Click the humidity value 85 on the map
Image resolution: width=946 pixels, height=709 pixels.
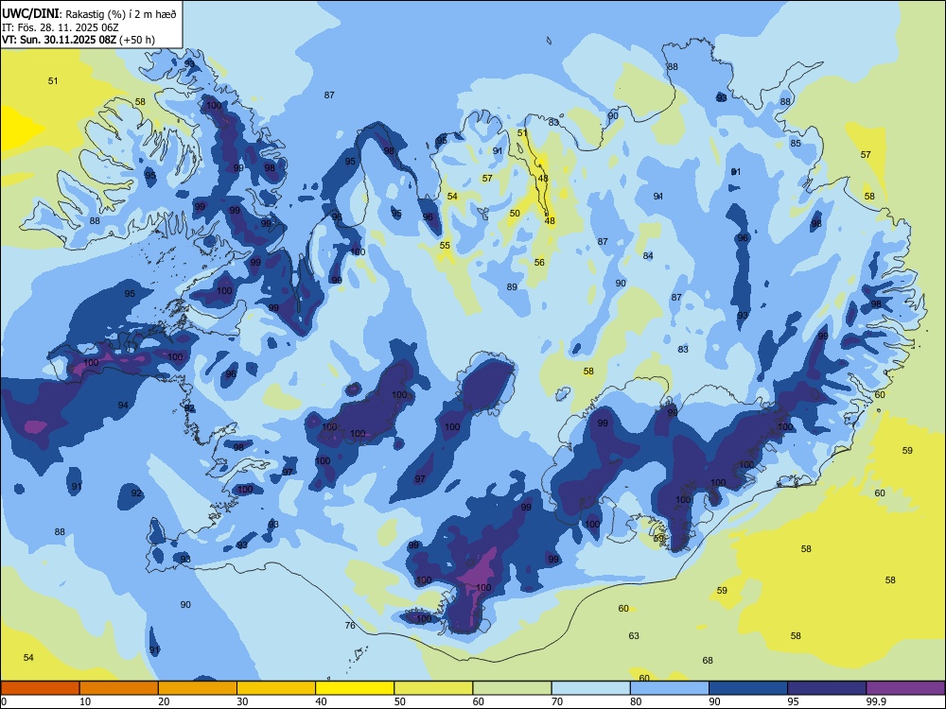(796, 143)
